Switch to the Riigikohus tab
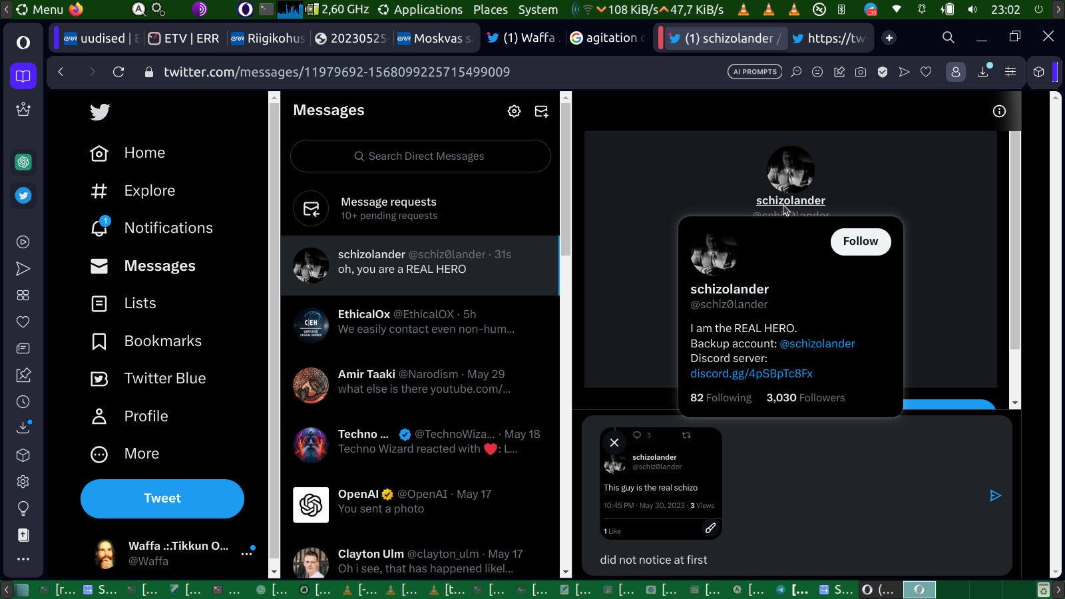The image size is (1065, 599). (268, 38)
